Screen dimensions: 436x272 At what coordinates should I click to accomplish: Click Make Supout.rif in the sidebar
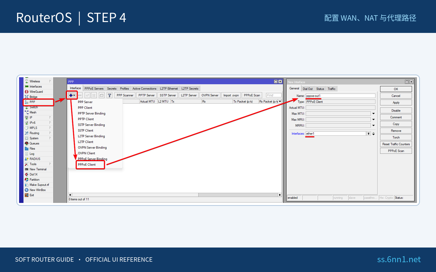(38, 185)
